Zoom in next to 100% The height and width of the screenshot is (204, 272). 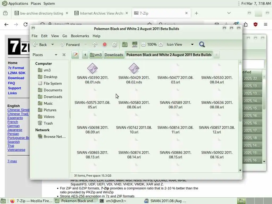pyautogui.click(x=161, y=45)
